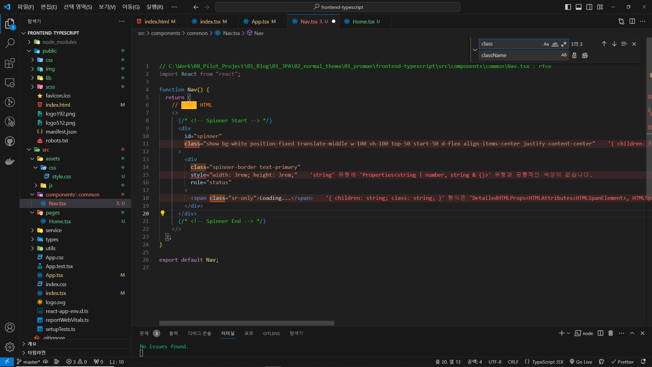
Task: Open Manage gear icon in activity bar
Action: click(10, 347)
